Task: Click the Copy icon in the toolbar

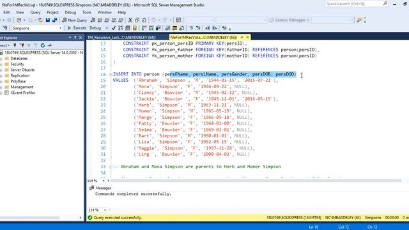Action: (137, 20)
